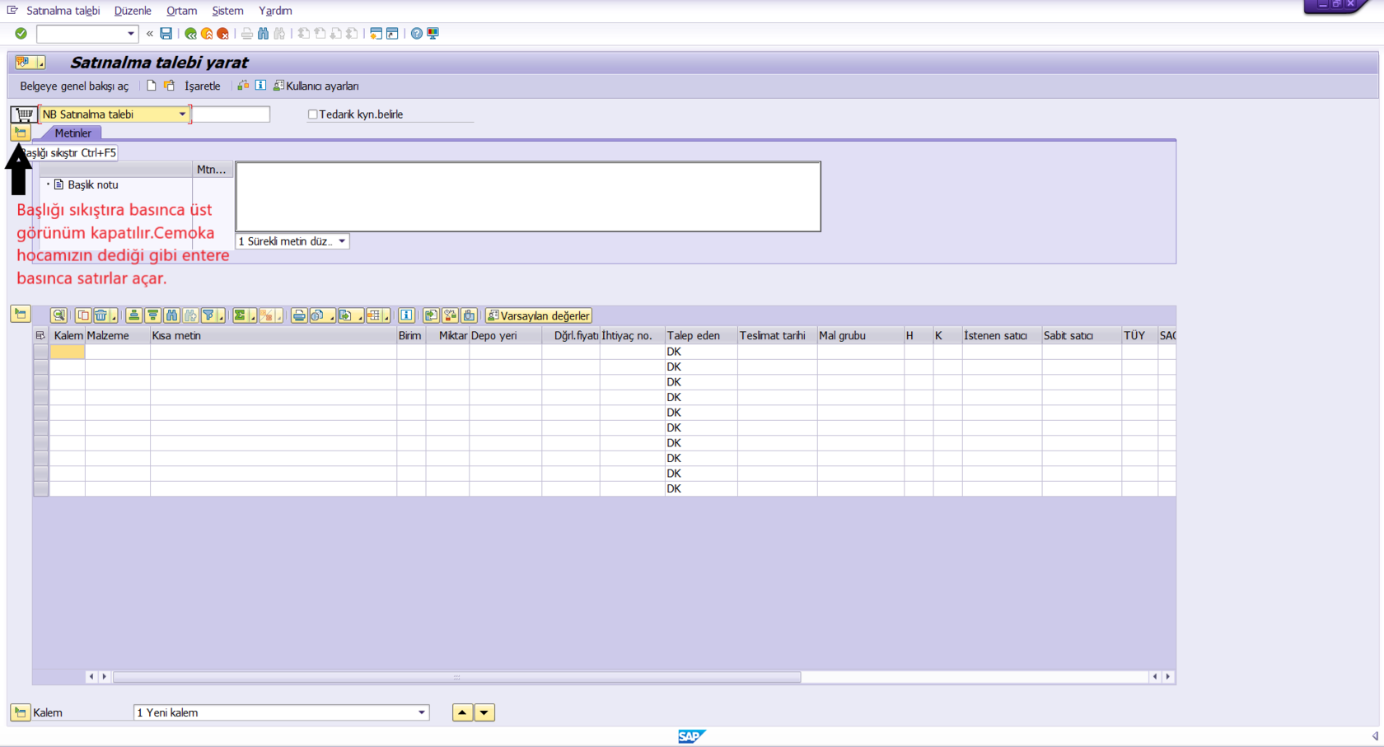Click the services for object icon beside title
Viewport: 1384px width, 747px height.
pos(29,63)
